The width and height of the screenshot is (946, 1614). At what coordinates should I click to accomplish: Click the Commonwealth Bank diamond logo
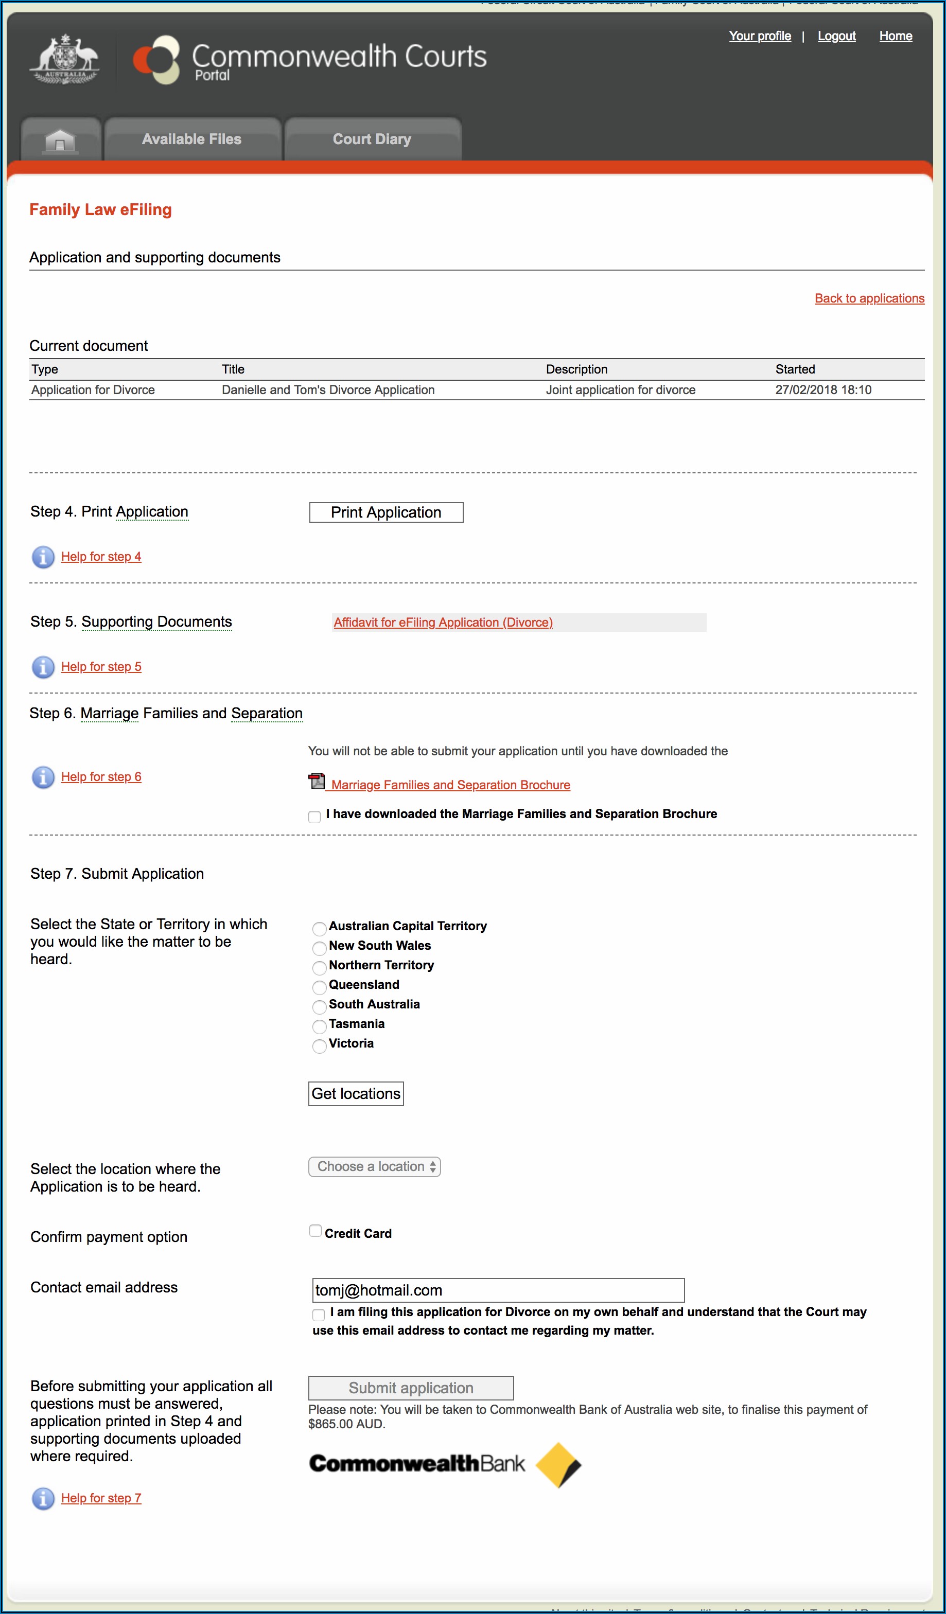click(x=557, y=1465)
